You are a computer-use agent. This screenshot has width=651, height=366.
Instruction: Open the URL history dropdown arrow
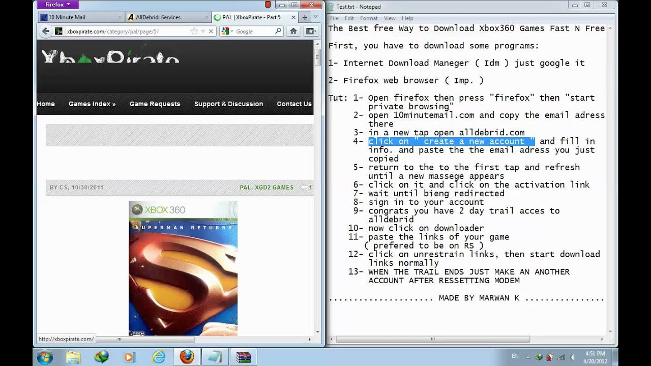pyautogui.click(x=203, y=32)
